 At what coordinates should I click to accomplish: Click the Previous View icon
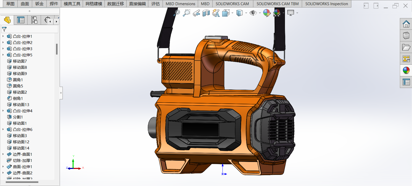(196, 13)
